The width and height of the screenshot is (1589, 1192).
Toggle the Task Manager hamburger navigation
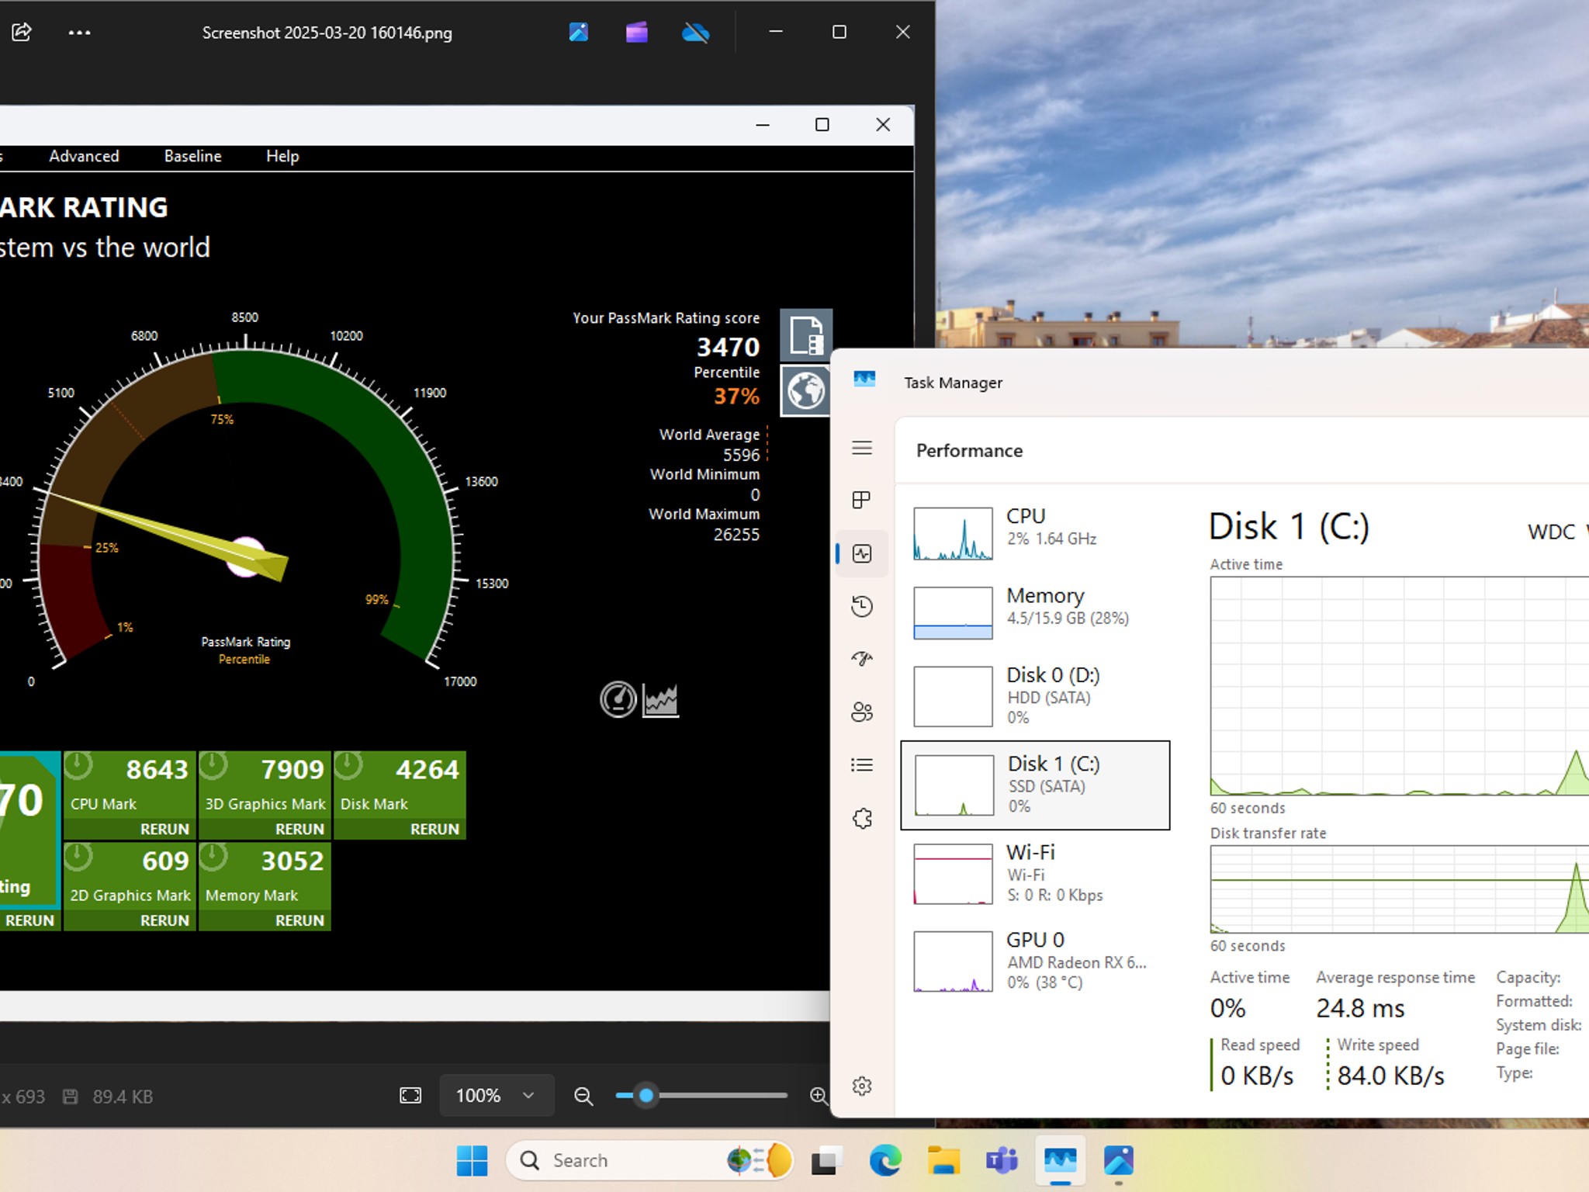[862, 448]
